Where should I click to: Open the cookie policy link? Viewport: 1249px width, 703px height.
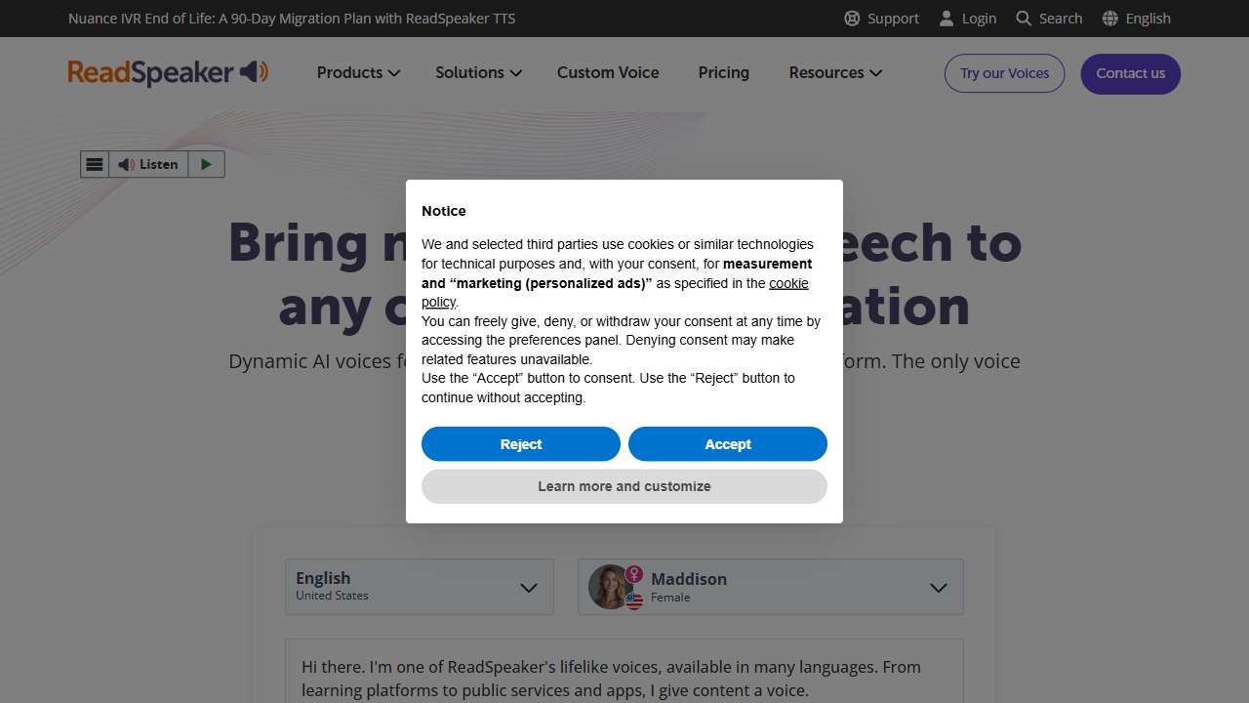point(788,283)
